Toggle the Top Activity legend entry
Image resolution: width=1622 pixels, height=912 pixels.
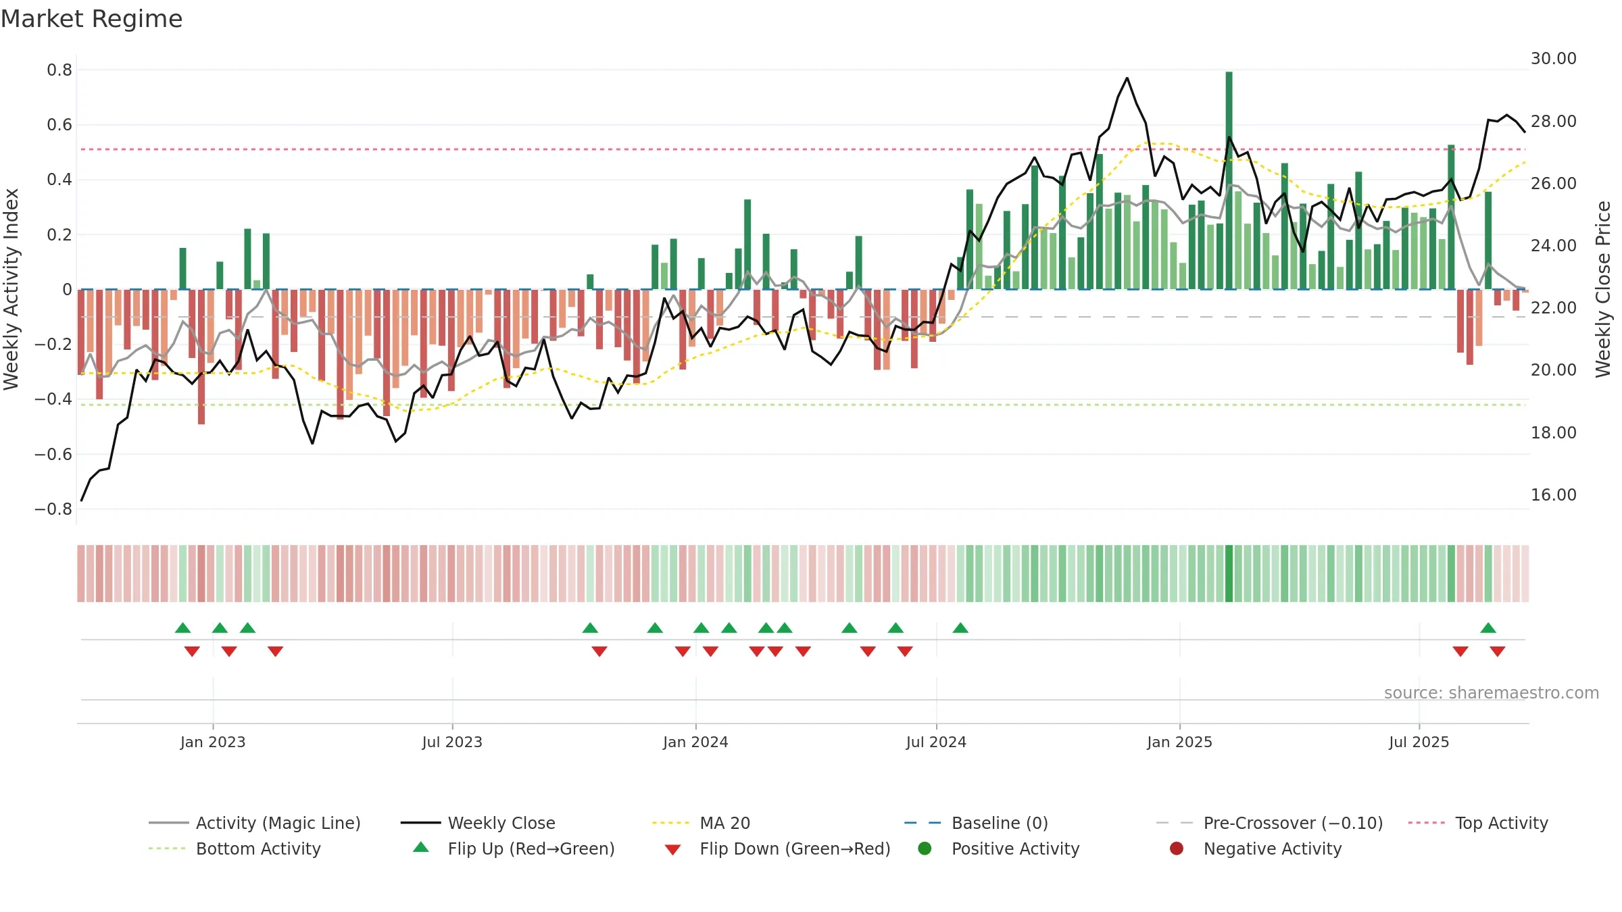[x=1478, y=823]
